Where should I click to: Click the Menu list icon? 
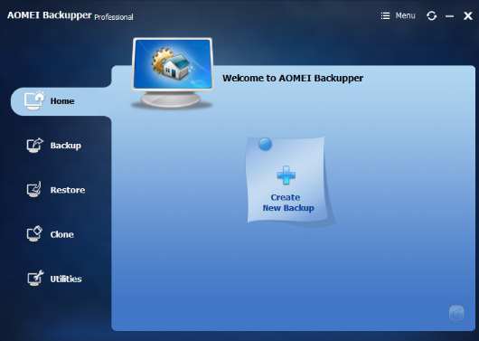click(385, 15)
